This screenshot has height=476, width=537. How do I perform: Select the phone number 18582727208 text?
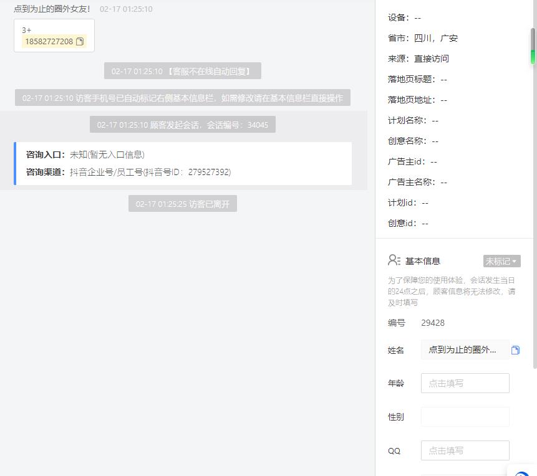(49, 41)
